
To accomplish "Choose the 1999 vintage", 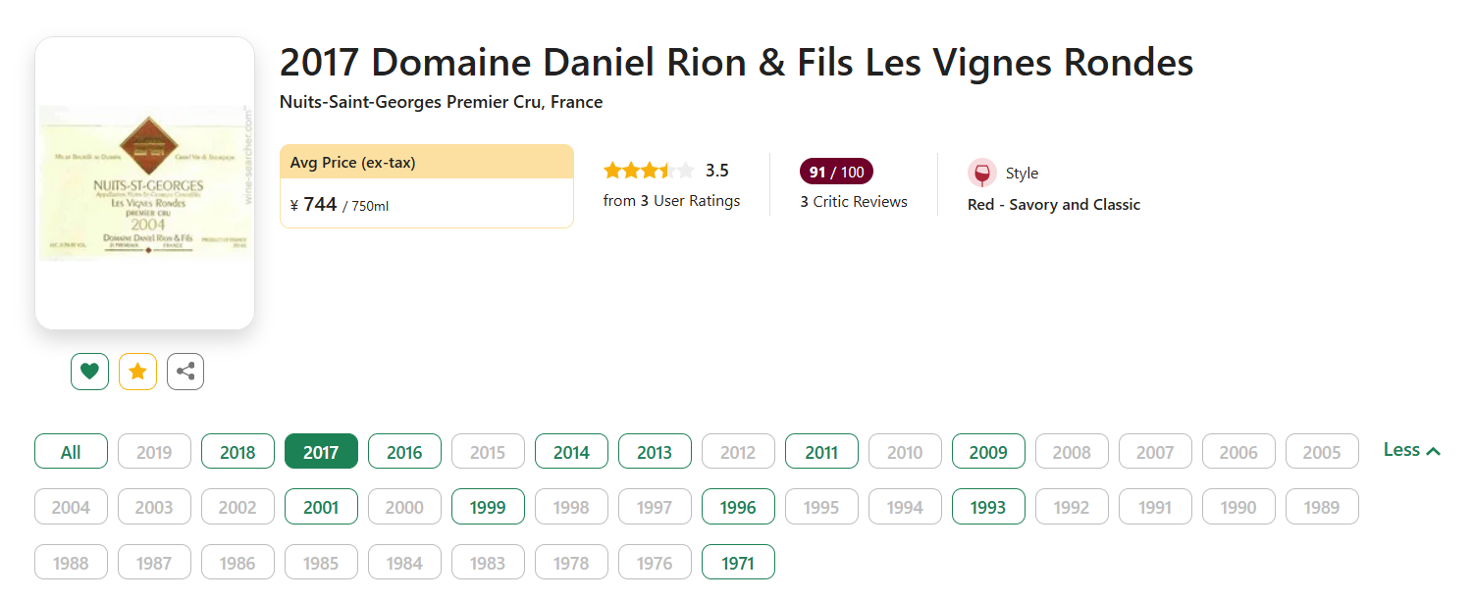I will click(488, 507).
